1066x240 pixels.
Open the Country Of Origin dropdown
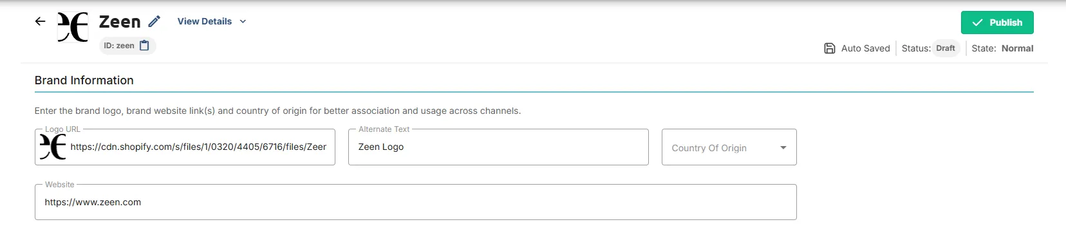pyautogui.click(x=729, y=147)
